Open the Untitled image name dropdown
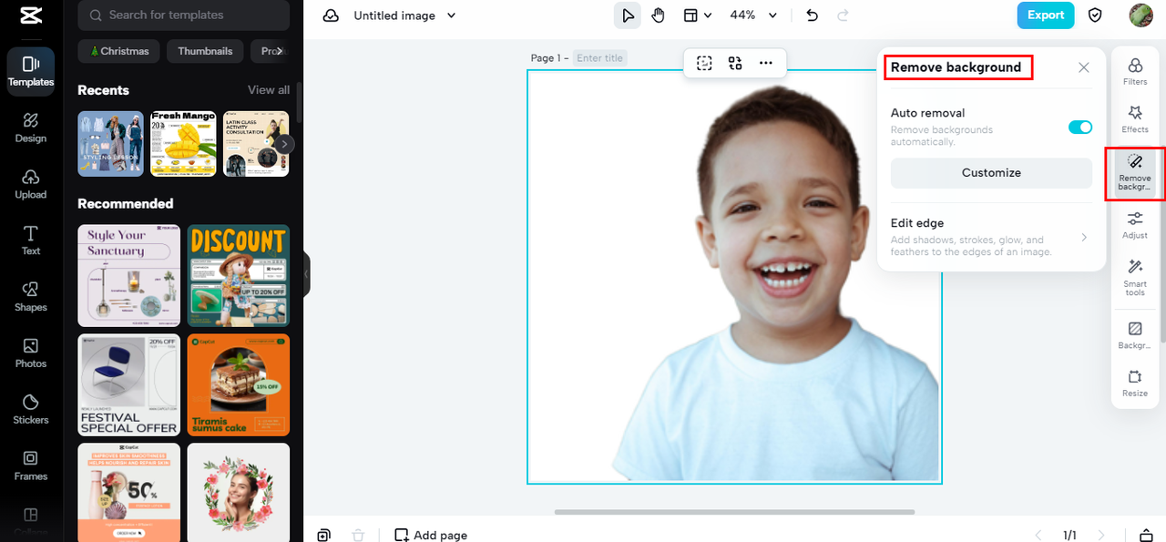 (x=404, y=15)
